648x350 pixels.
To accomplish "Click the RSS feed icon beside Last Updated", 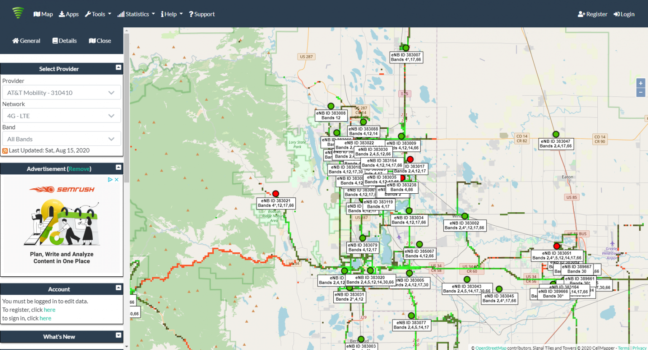I will 5,150.
